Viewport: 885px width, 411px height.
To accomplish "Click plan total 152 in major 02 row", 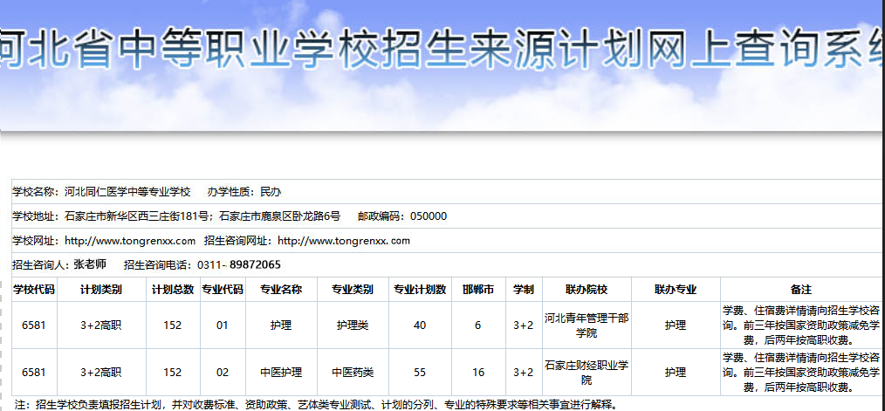I will point(173,373).
